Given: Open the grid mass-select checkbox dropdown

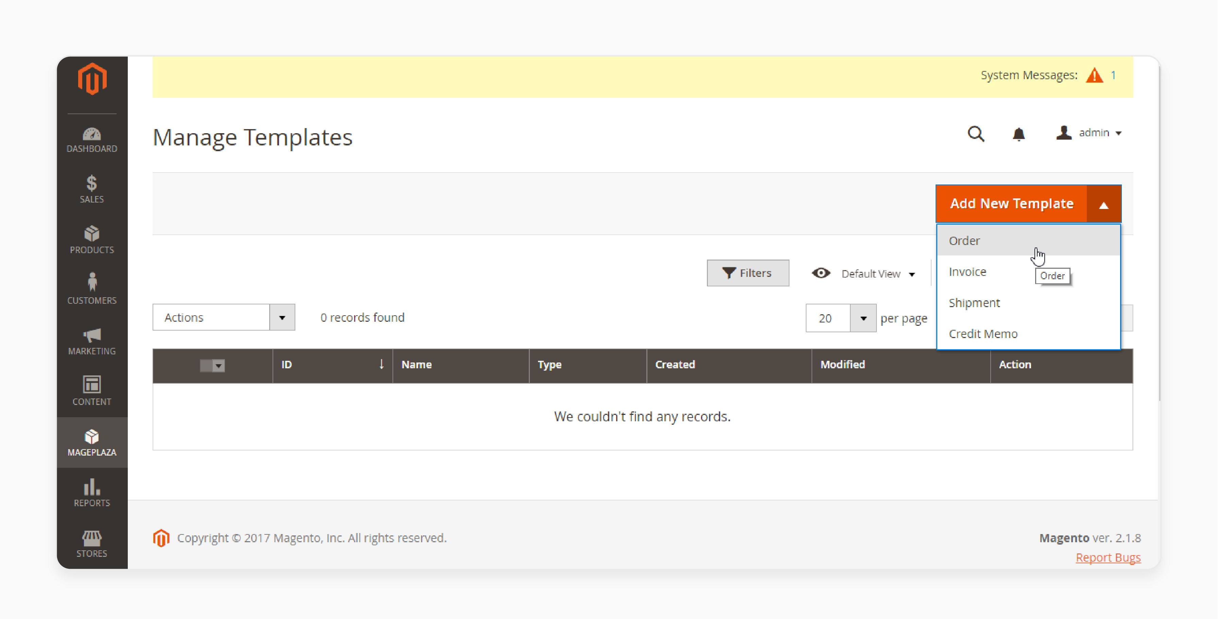Looking at the screenshot, I should click(x=212, y=365).
